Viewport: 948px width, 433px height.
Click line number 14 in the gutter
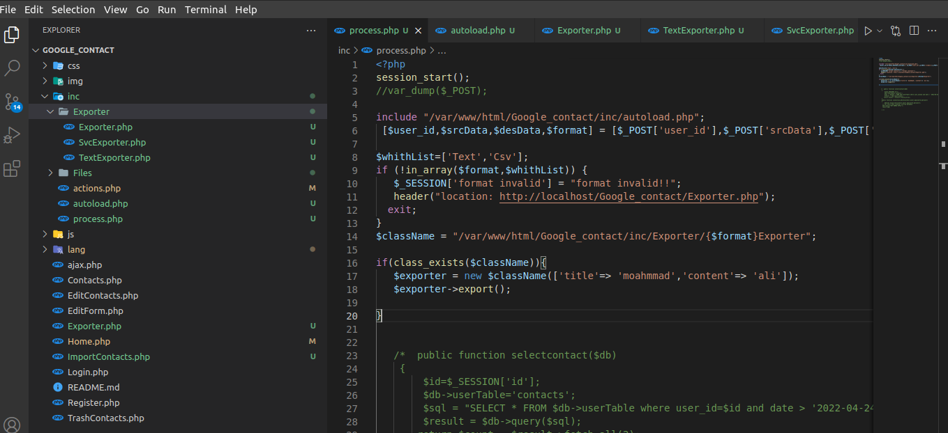point(352,236)
